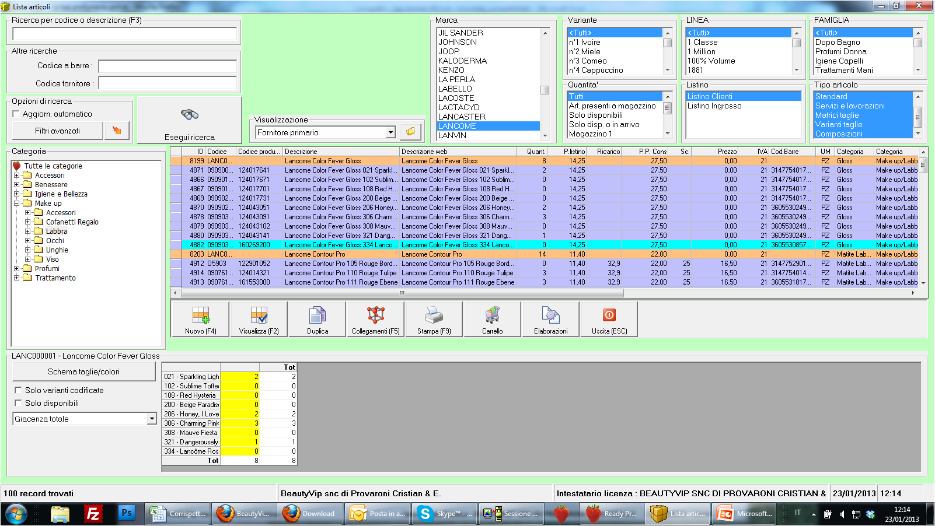Sort by the Quant. column header
Viewport: 935px width, 526px height.
tap(532, 151)
